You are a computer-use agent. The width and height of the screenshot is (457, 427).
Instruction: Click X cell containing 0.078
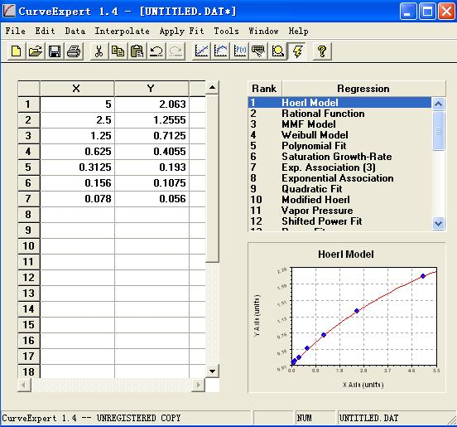pos(77,199)
